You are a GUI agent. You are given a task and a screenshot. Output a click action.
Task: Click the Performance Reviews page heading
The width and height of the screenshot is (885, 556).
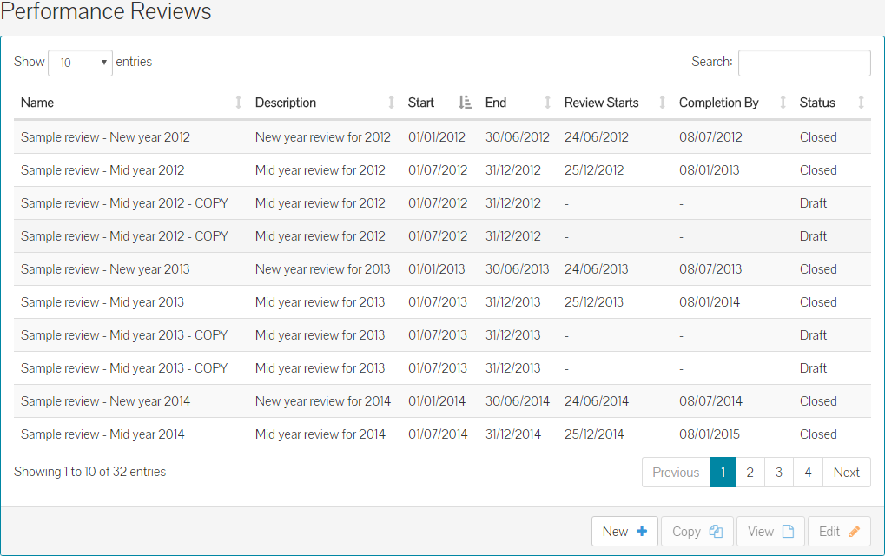[x=106, y=11]
